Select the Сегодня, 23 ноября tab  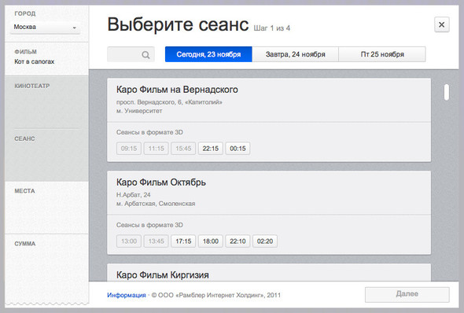[208, 54]
